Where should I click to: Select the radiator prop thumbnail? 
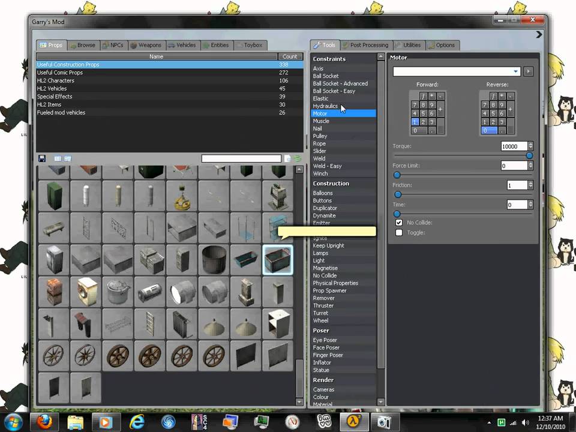(182, 323)
